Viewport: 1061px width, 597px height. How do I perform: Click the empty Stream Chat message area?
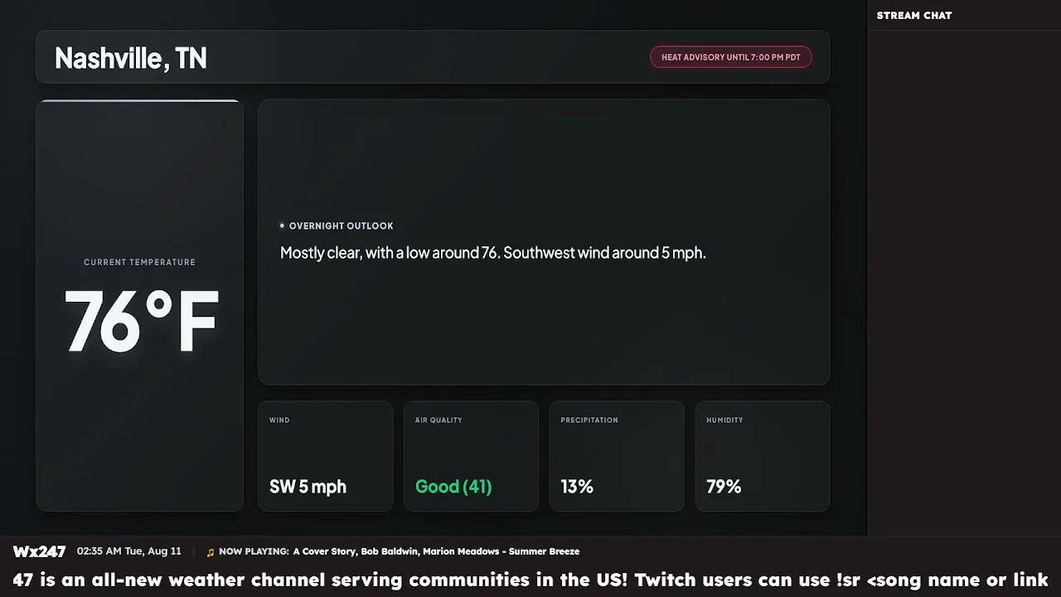click(x=964, y=282)
